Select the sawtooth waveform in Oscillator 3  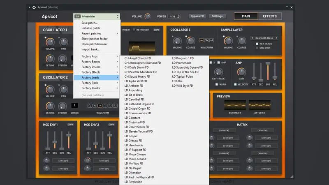(x=211, y=40)
